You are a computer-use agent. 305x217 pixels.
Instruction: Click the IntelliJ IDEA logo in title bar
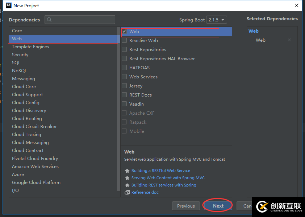point(8,5)
